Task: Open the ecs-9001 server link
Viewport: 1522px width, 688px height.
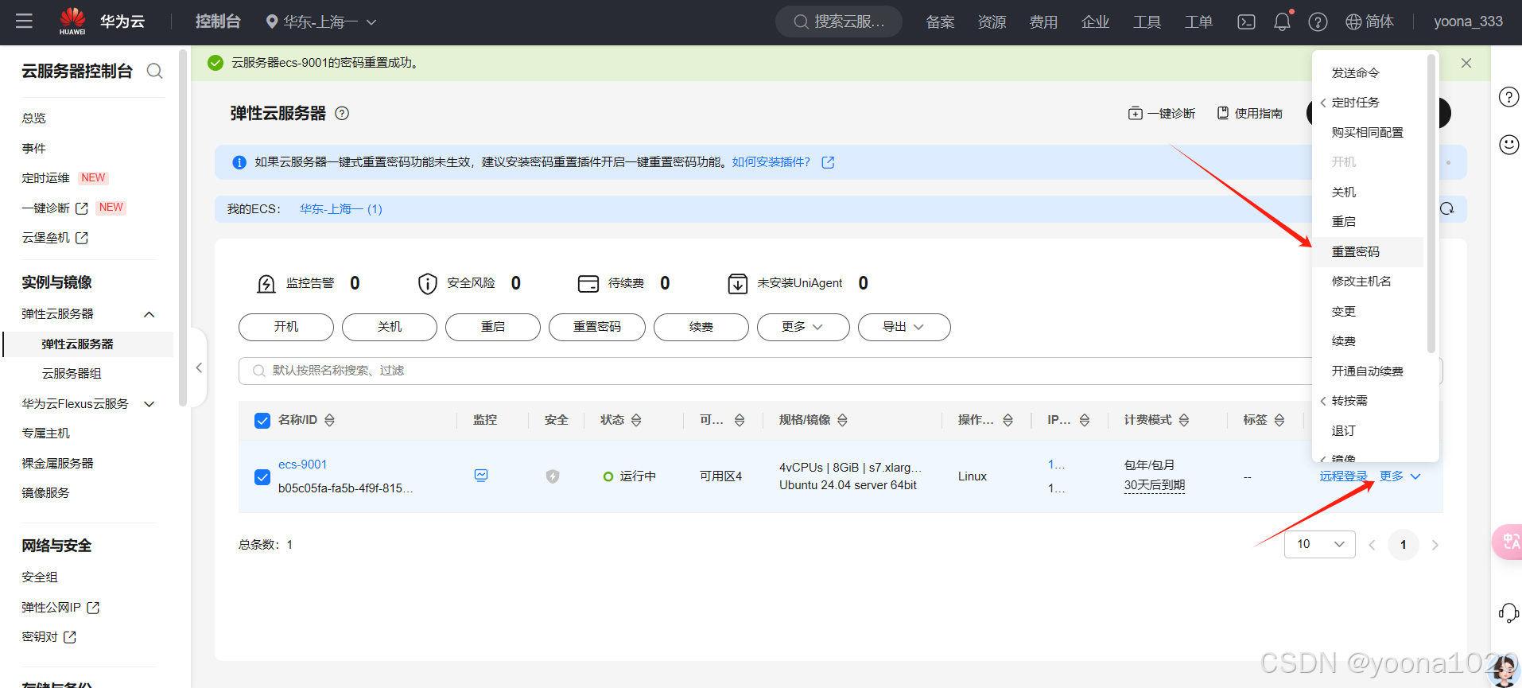Action: [x=302, y=464]
